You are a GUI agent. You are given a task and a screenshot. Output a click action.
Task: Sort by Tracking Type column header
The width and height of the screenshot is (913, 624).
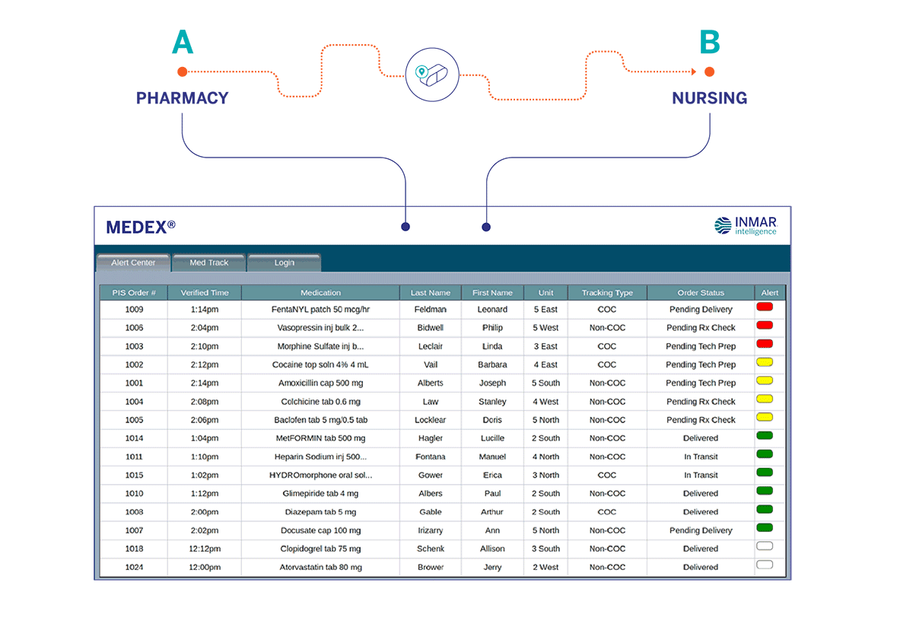tap(607, 292)
